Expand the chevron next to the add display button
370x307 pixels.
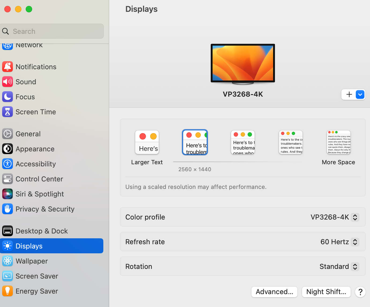[360, 94]
